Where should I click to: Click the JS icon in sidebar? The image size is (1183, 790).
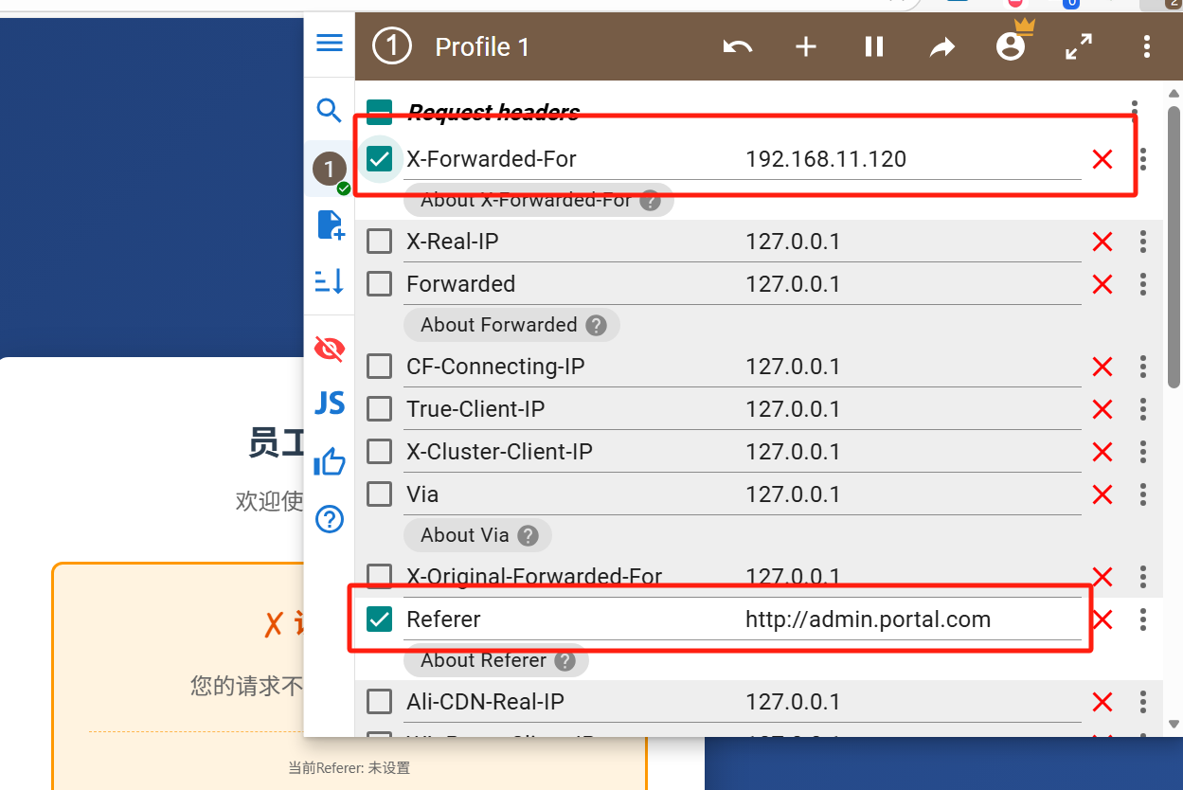[x=329, y=404]
